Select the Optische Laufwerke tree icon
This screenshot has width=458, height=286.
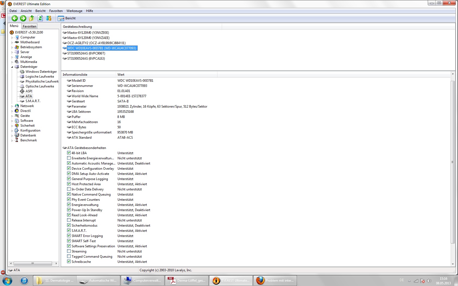point(22,86)
